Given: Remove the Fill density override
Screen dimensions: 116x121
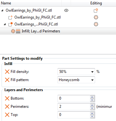Looking at the screenshot, I should point(7,72).
